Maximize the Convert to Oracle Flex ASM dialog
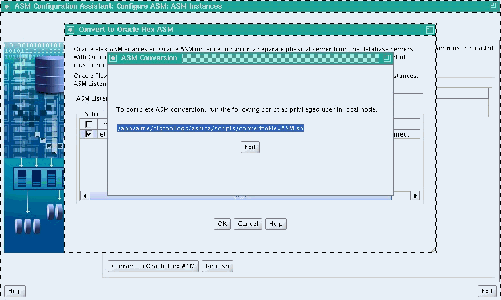 [x=430, y=30]
